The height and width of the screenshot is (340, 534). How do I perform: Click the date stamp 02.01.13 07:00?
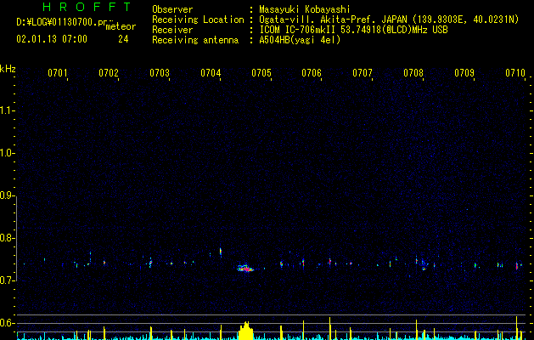click(52, 39)
